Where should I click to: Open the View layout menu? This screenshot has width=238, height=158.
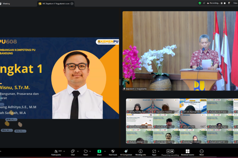point(234,3)
